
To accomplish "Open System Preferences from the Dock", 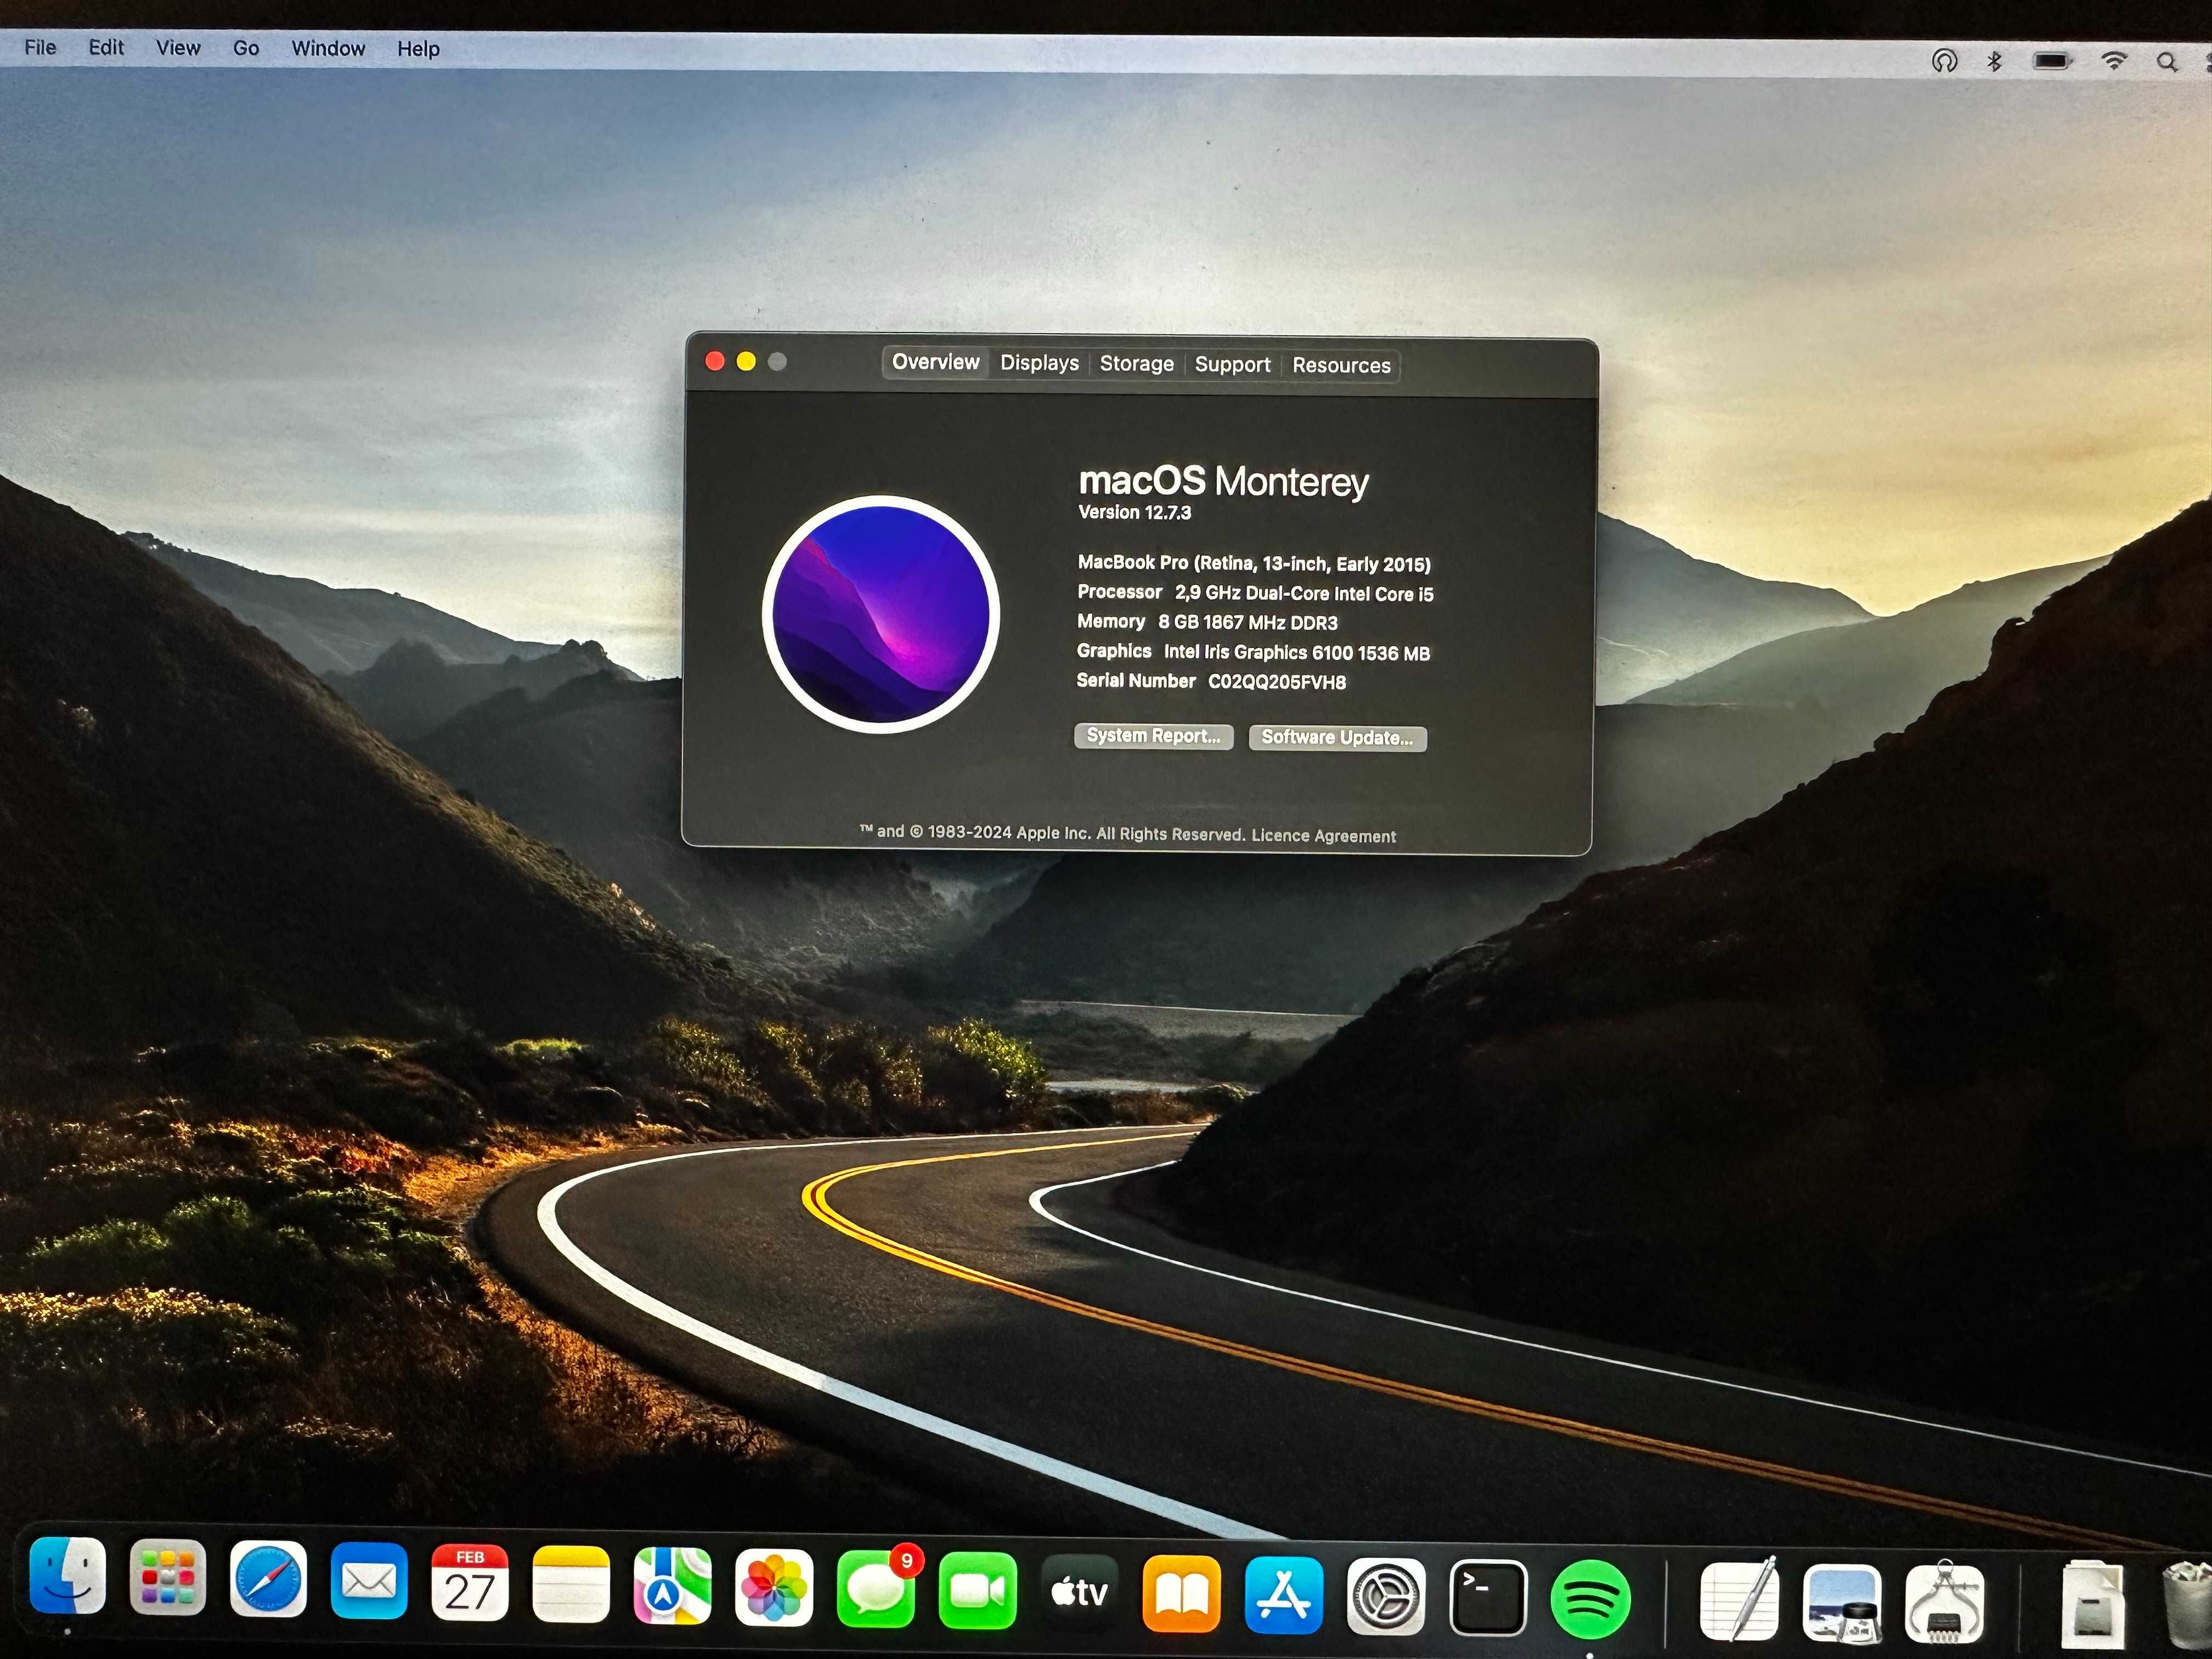I will [x=1386, y=1597].
